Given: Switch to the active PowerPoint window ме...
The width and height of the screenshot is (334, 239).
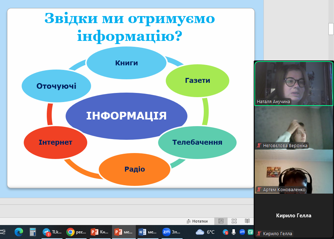Looking at the screenshot, I should (124, 232).
